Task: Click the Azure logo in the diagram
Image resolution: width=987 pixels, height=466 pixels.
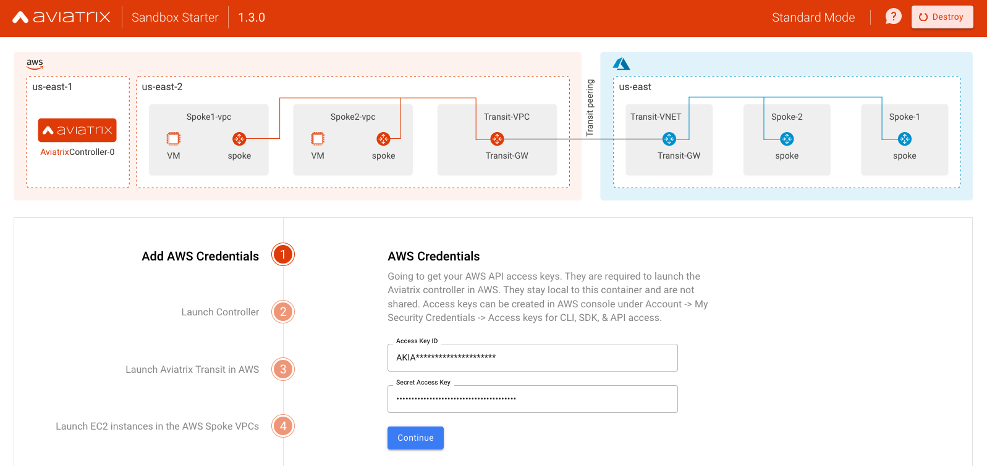Action: (621, 64)
